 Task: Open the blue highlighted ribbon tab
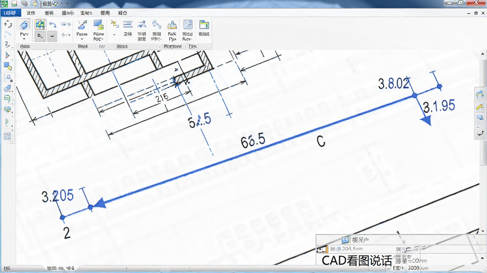coord(10,13)
